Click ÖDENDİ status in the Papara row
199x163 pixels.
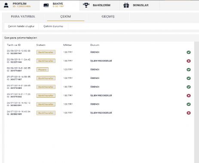point(95,69)
